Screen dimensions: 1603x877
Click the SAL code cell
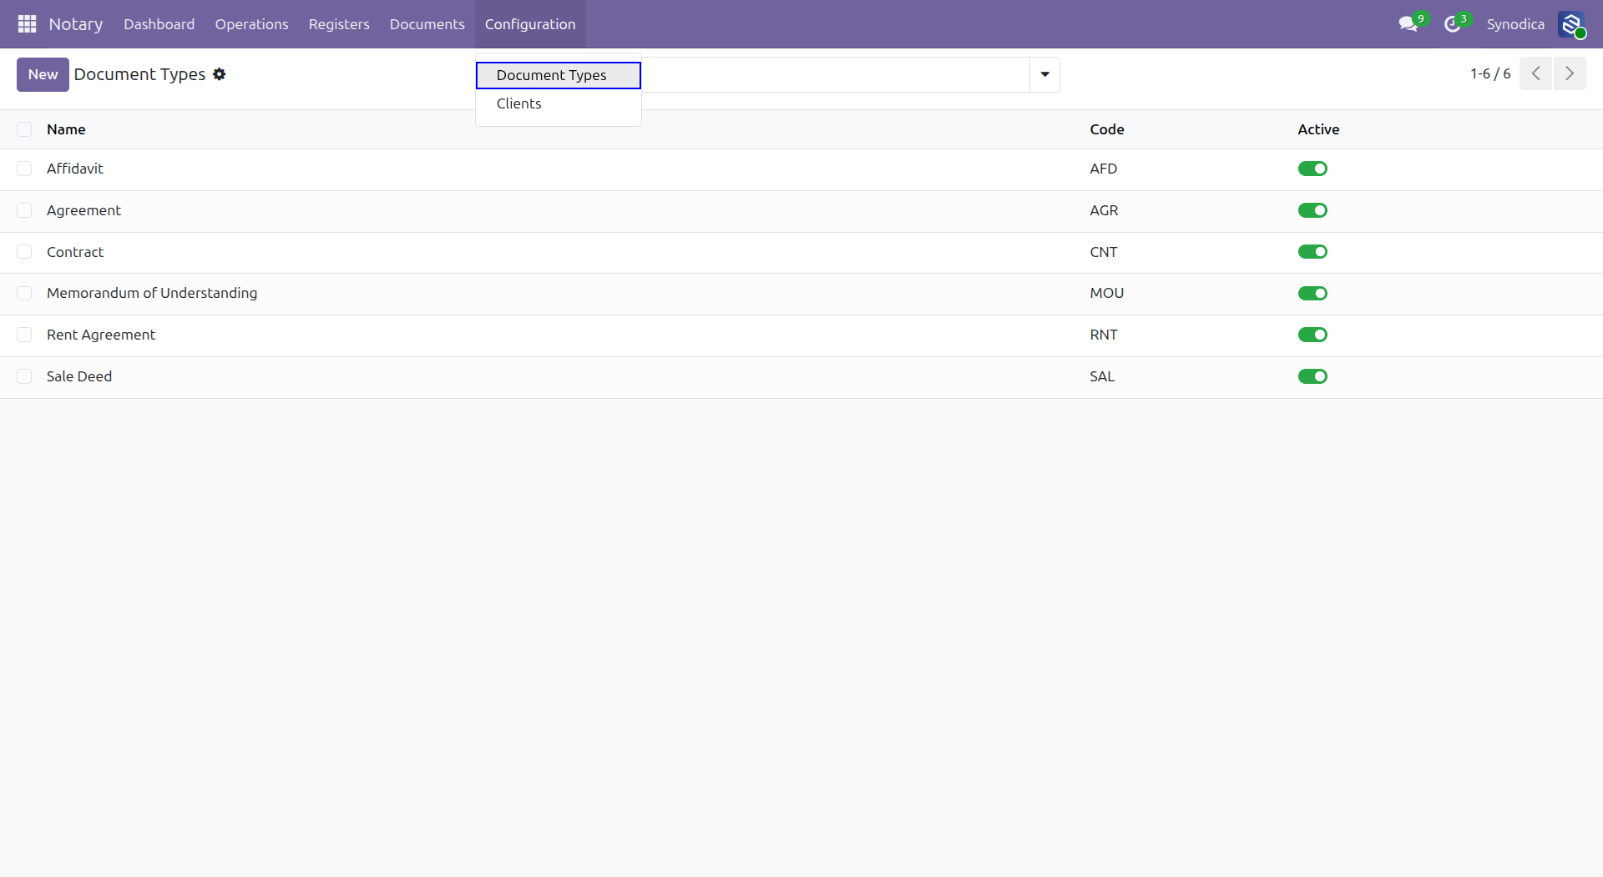point(1102,376)
